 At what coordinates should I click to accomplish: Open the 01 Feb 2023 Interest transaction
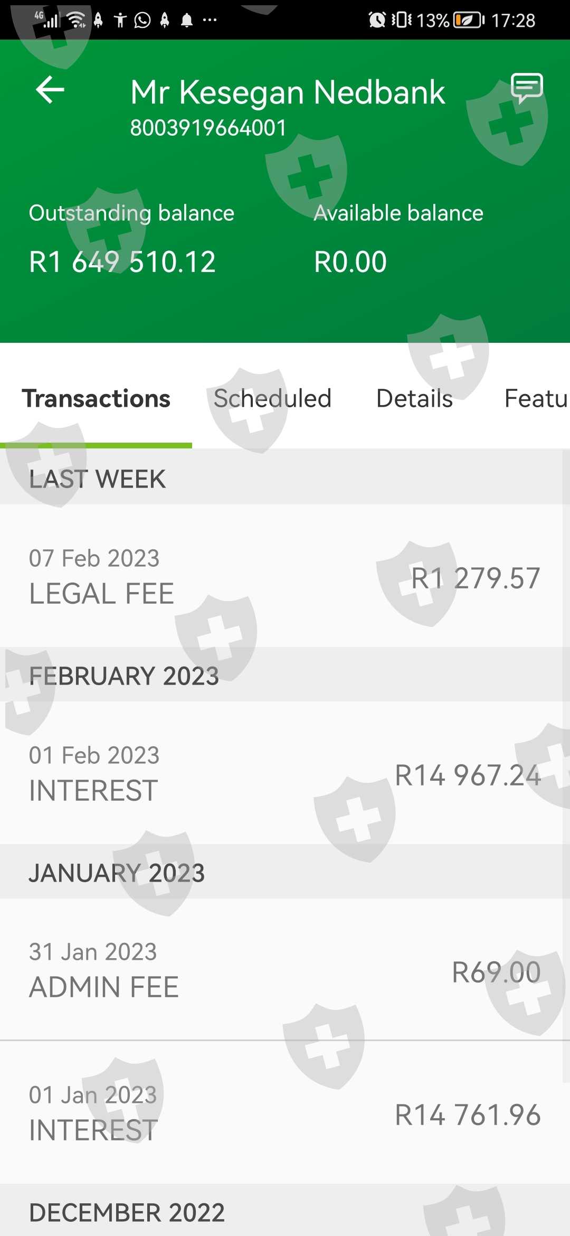click(x=285, y=773)
